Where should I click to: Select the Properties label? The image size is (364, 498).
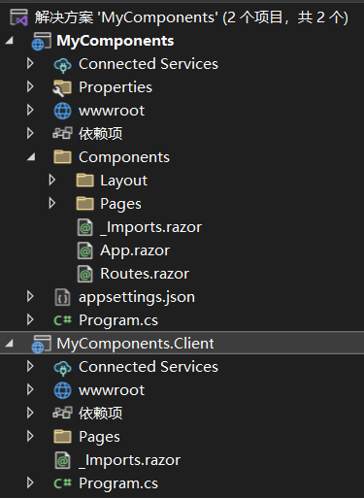(x=116, y=87)
